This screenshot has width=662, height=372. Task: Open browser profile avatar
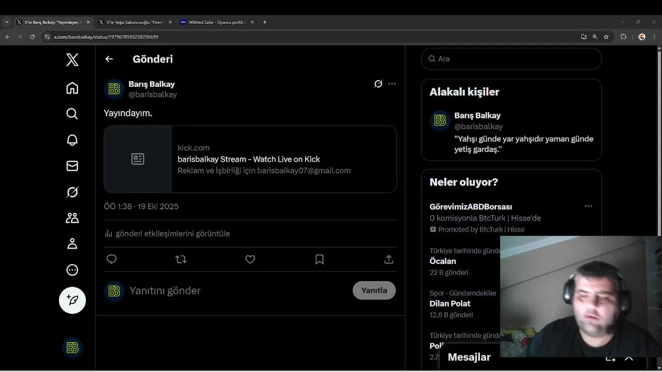[x=642, y=37]
